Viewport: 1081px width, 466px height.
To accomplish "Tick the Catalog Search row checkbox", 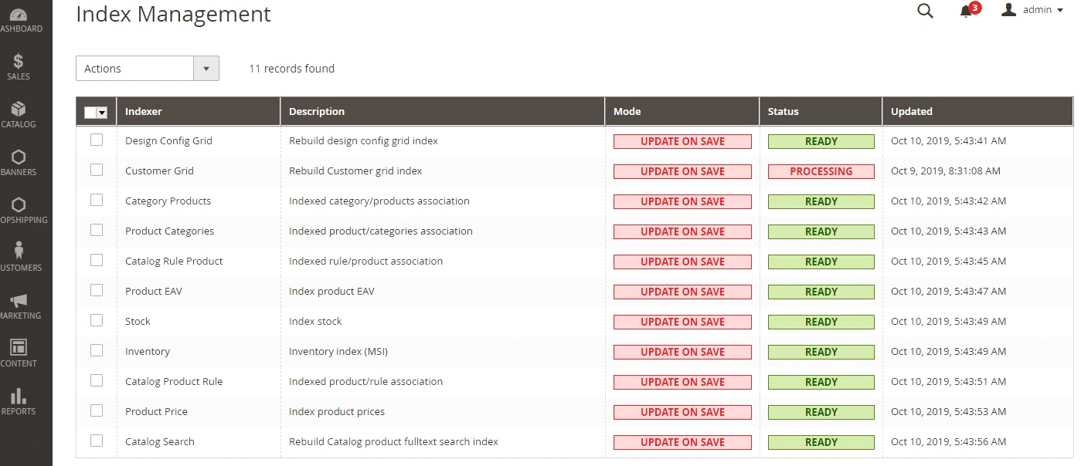I will [x=97, y=441].
